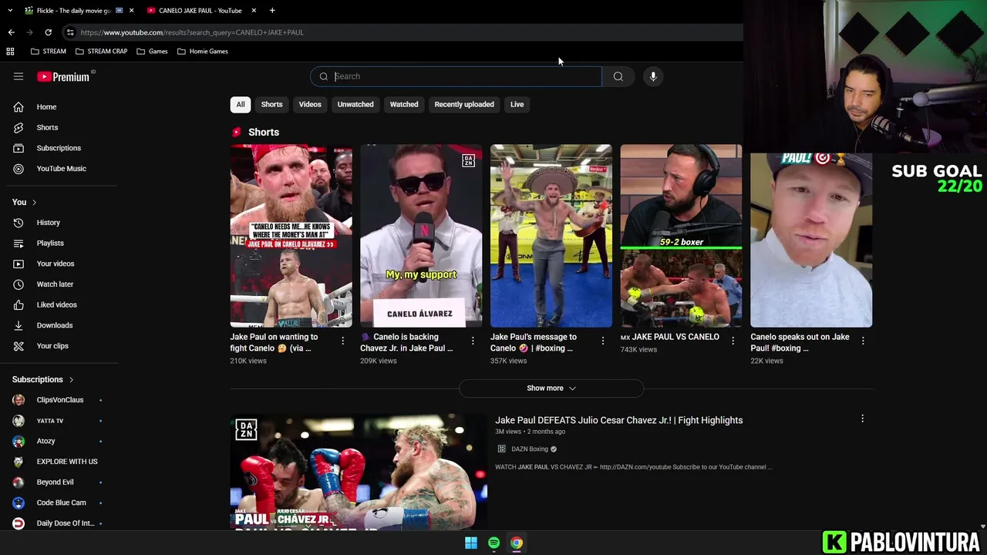Click the browser address bar URL
Image resolution: width=987 pixels, height=555 pixels.
pos(192,32)
